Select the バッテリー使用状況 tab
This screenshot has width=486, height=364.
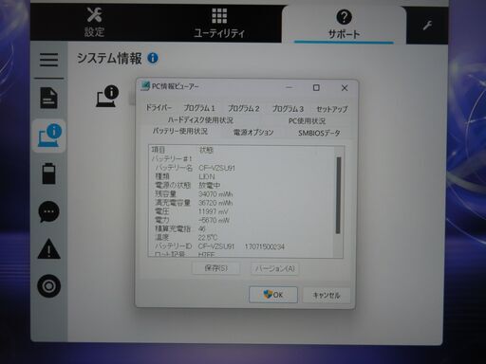[x=180, y=131]
